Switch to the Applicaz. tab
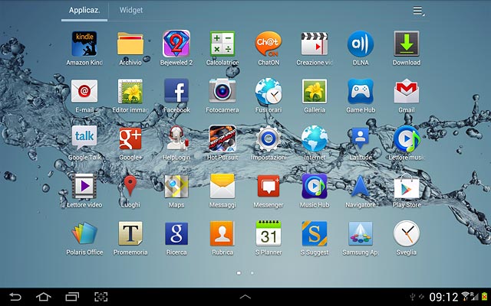Viewport: 491px width, 306px height. (84, 10)
